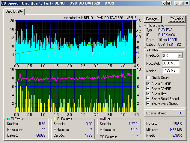Click the Ocena jakość label

156,113
